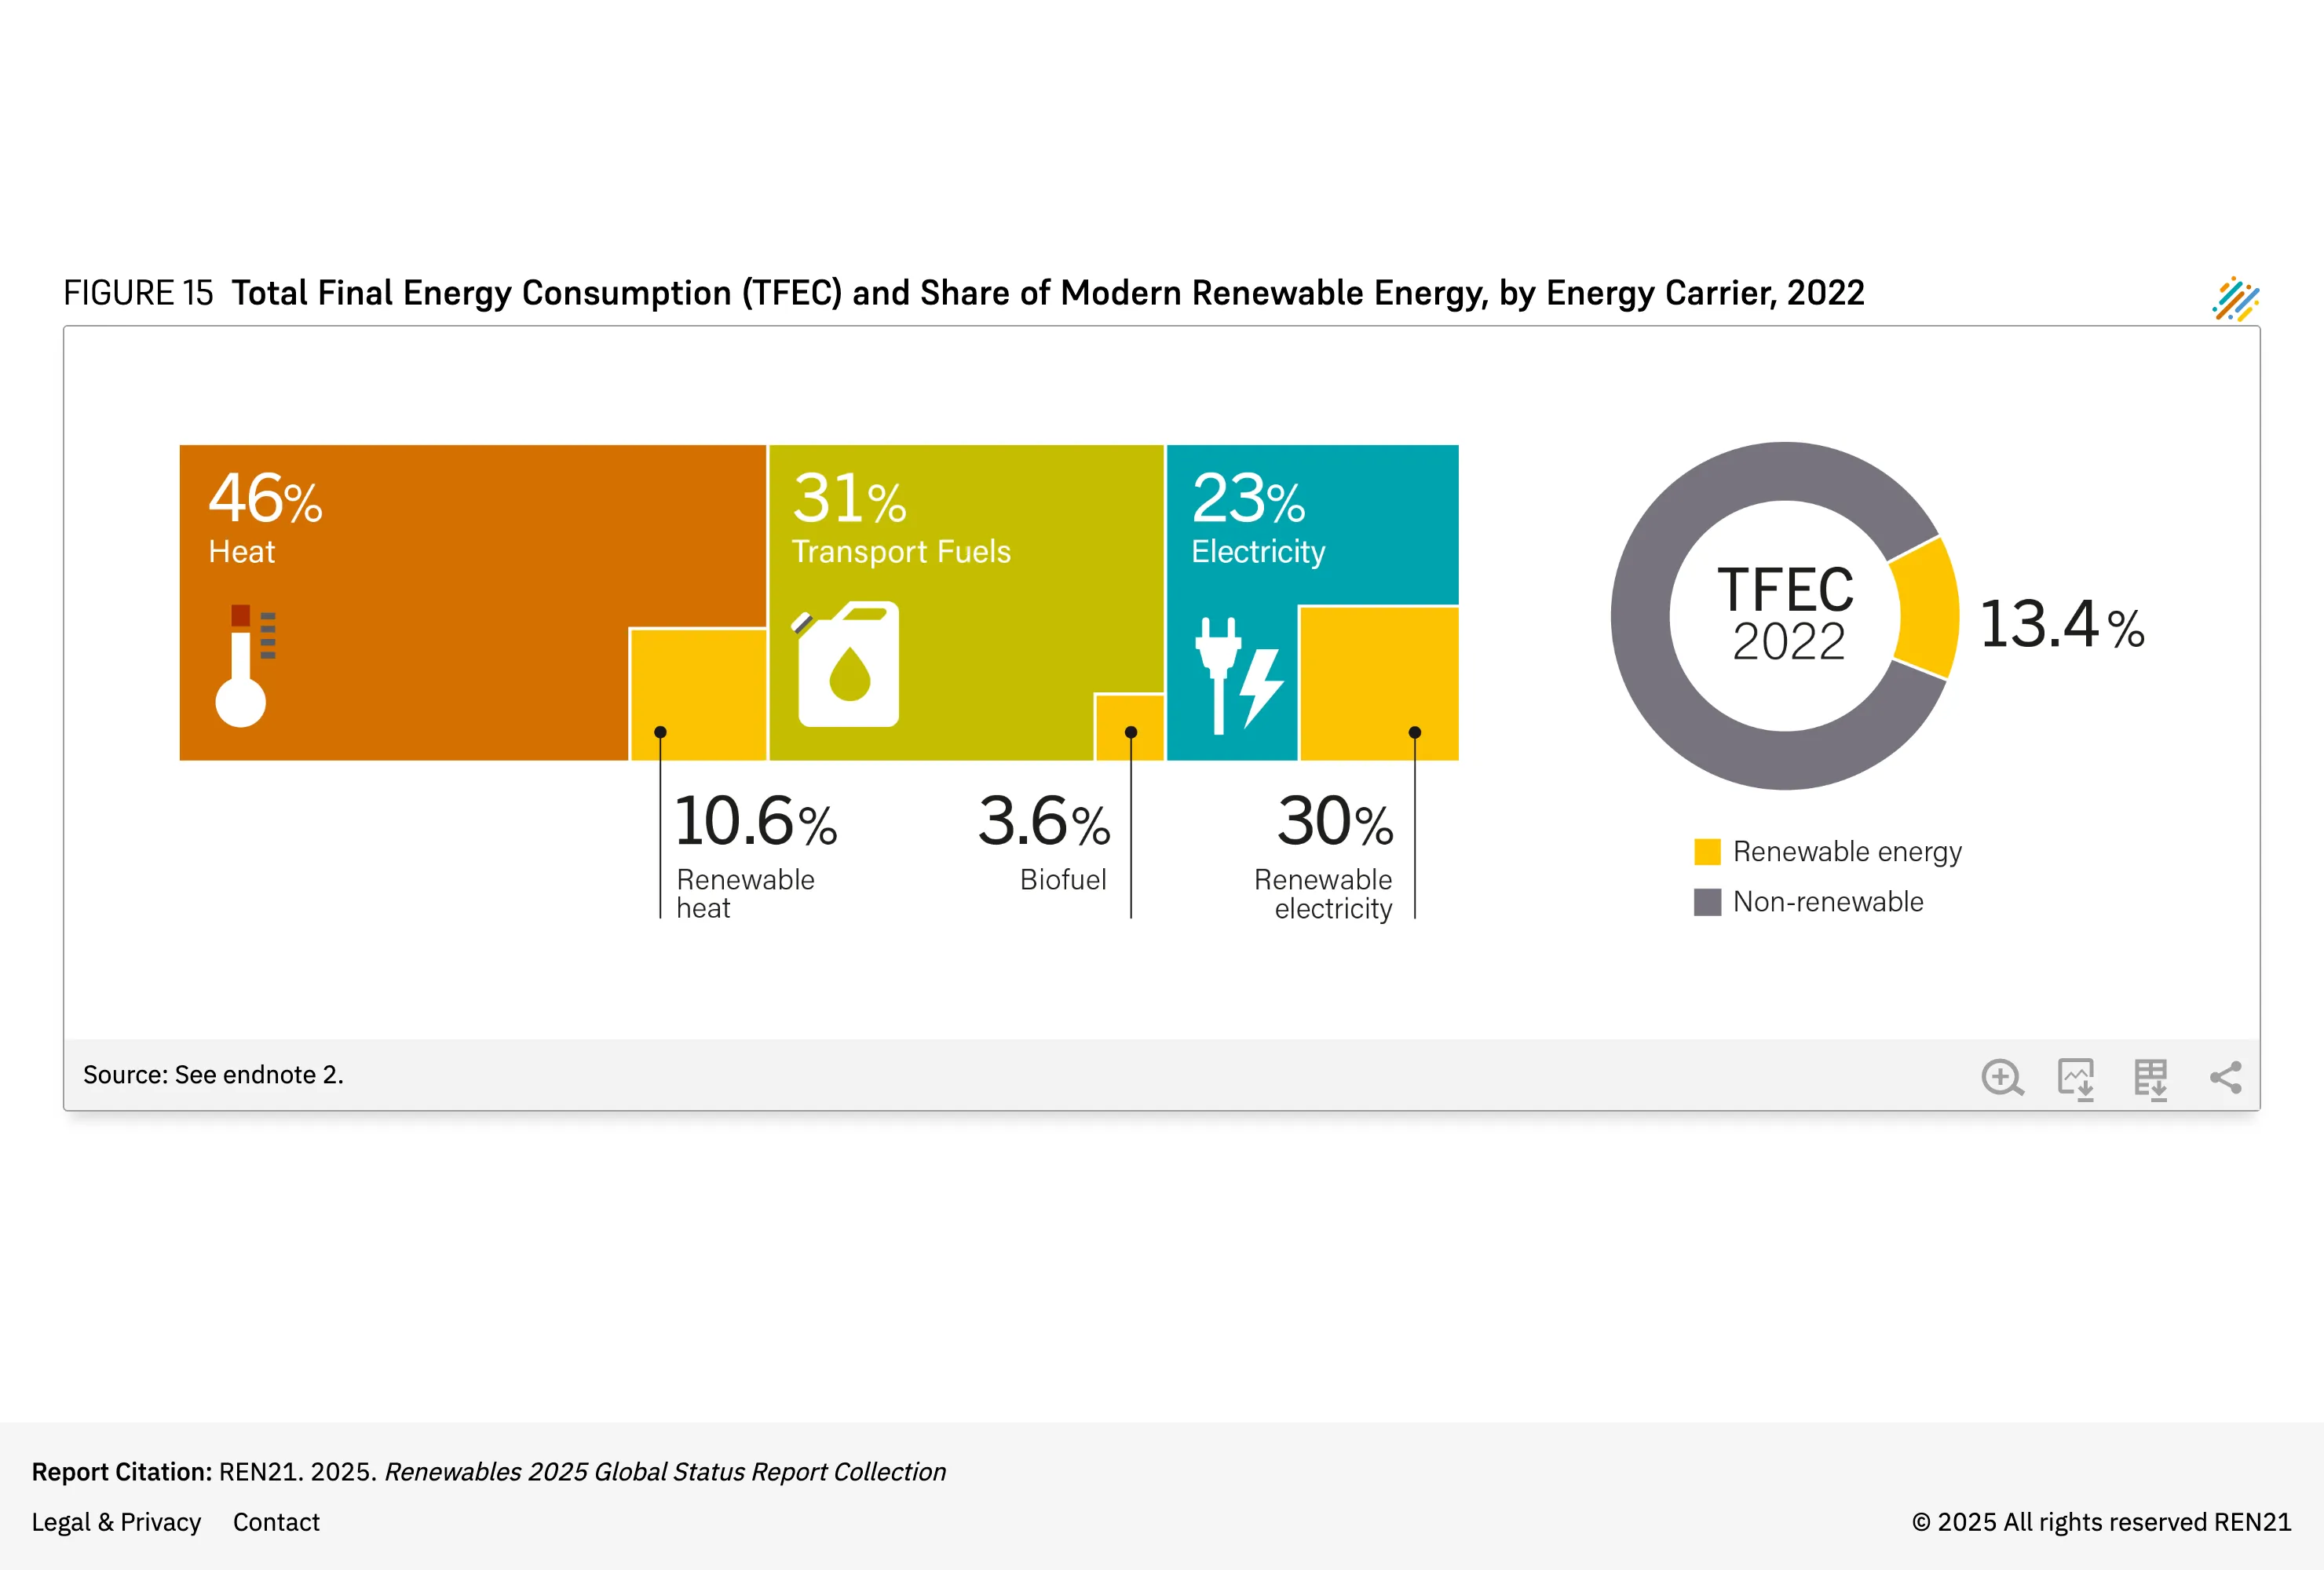Click the yellow renewable electricity square
Viewport: 2324px width, 1570px height.
point(1378,683)
